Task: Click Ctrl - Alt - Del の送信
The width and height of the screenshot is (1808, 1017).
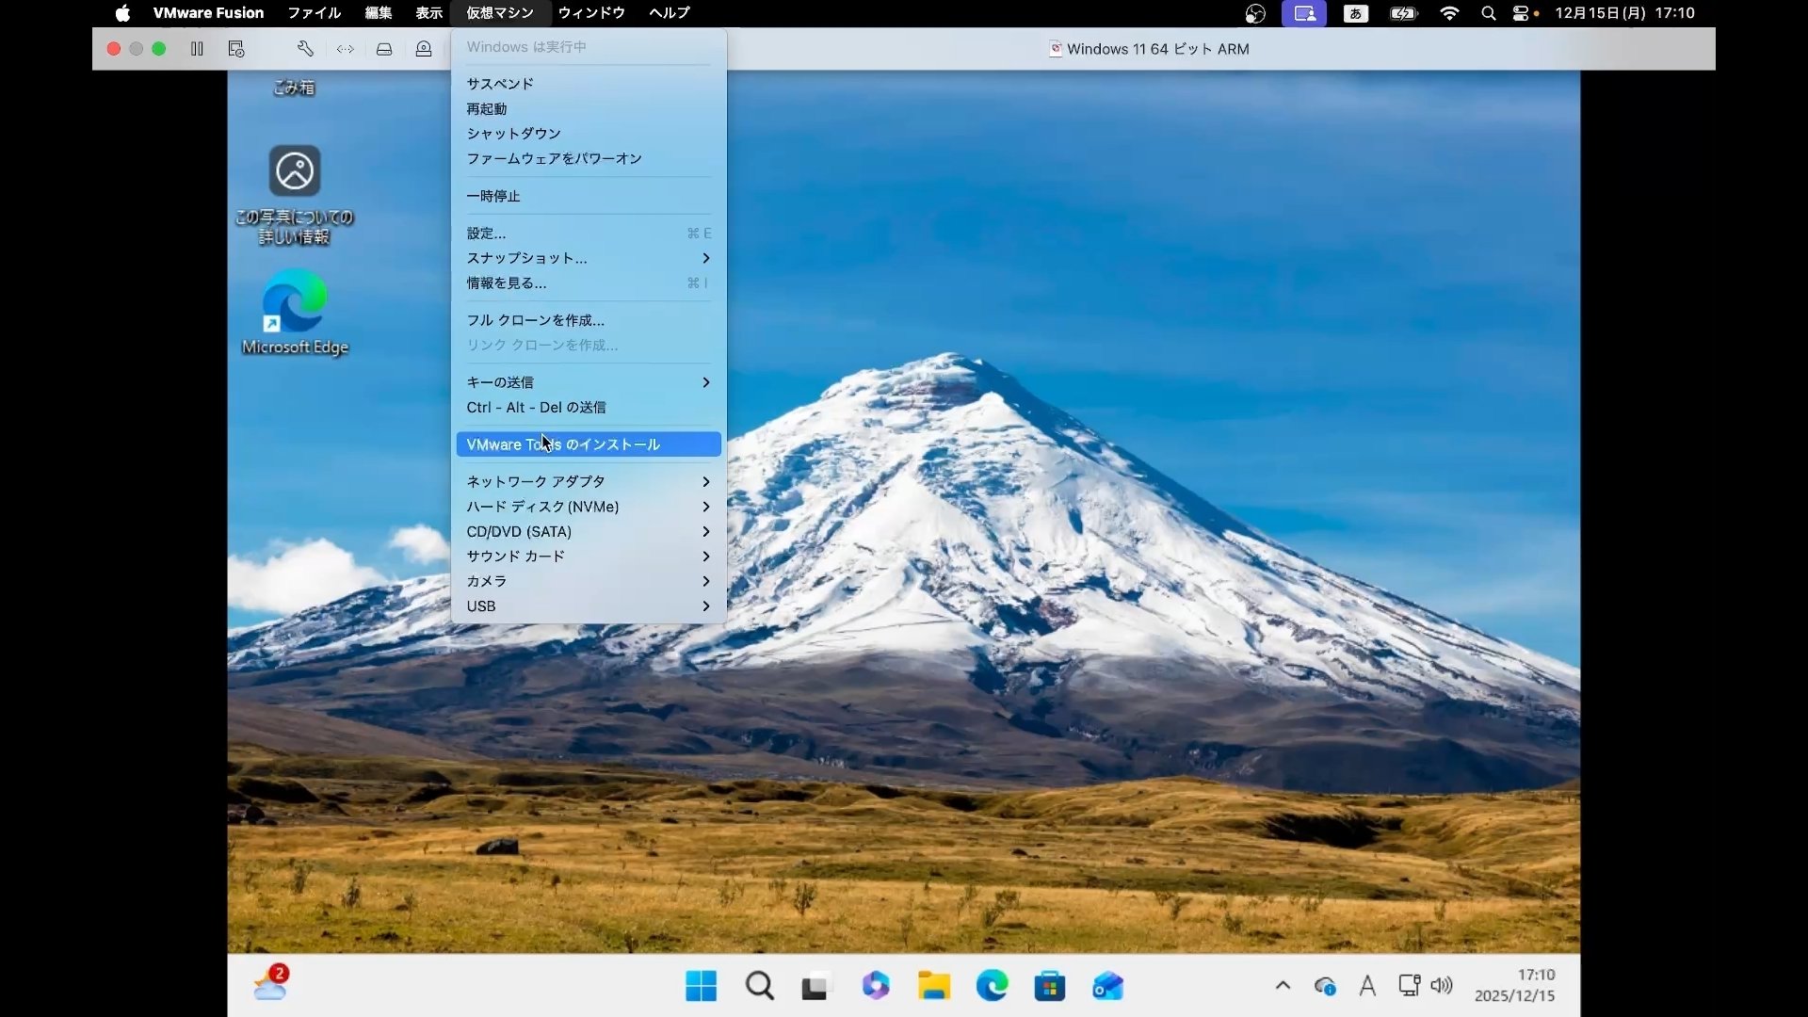Action: 535,407
